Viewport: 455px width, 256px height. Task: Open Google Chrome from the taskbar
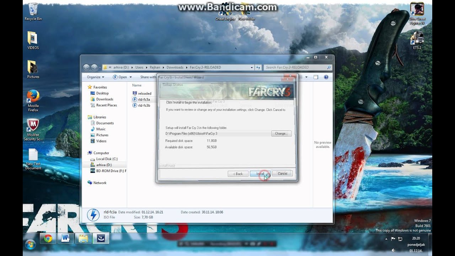pyautogui.click(x=48, y=239)
